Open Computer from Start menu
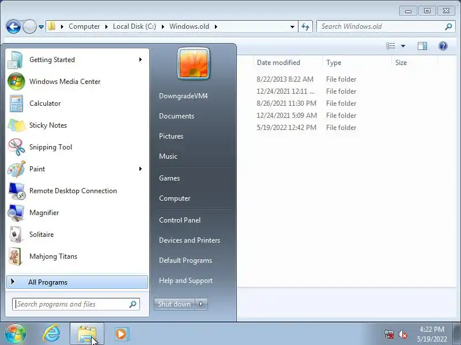 tap(175, 198)
